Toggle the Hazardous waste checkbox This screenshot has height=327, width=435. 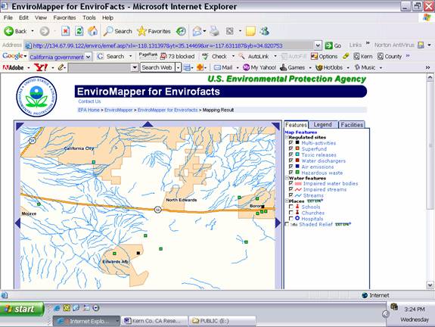tap(291, 173)
